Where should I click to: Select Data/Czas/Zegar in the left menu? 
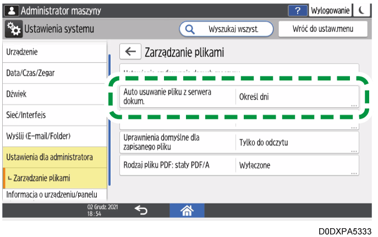pos(53,73)
